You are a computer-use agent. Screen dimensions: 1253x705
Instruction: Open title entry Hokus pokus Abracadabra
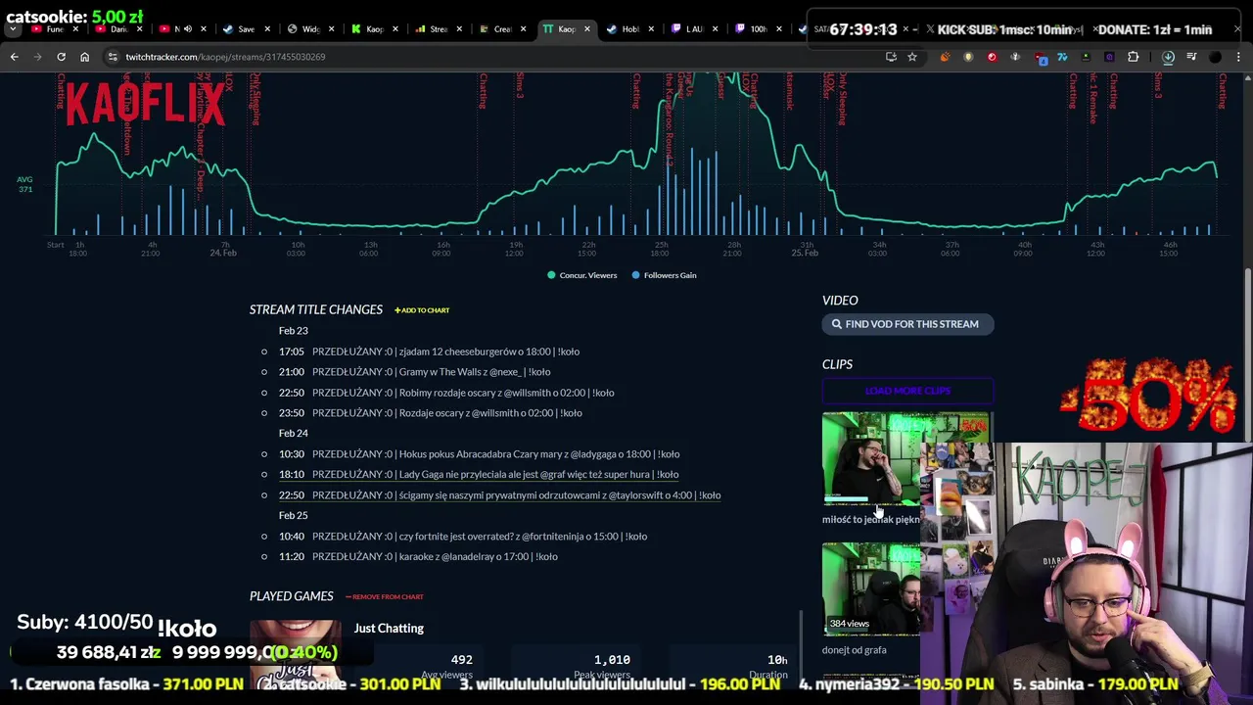[x=495, y=454]
